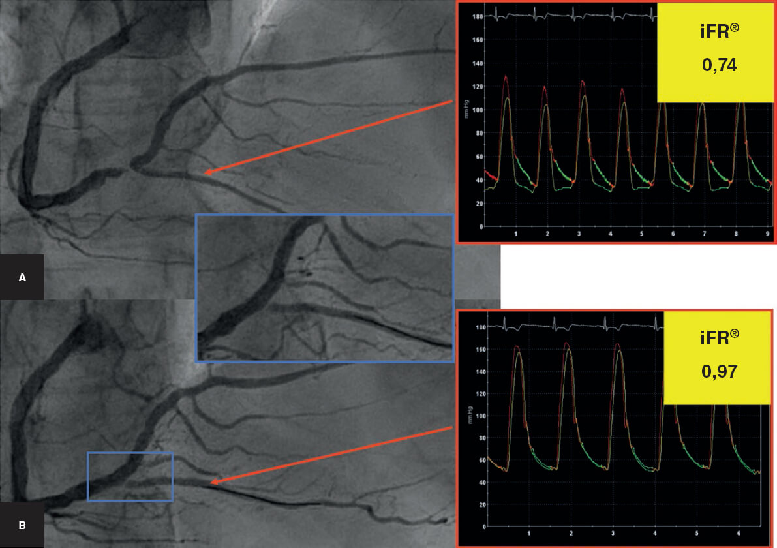Viewport: 777px width, 548px height.
Task: Click the red arrowhead in angiogram B
Action: coord(213,482)
